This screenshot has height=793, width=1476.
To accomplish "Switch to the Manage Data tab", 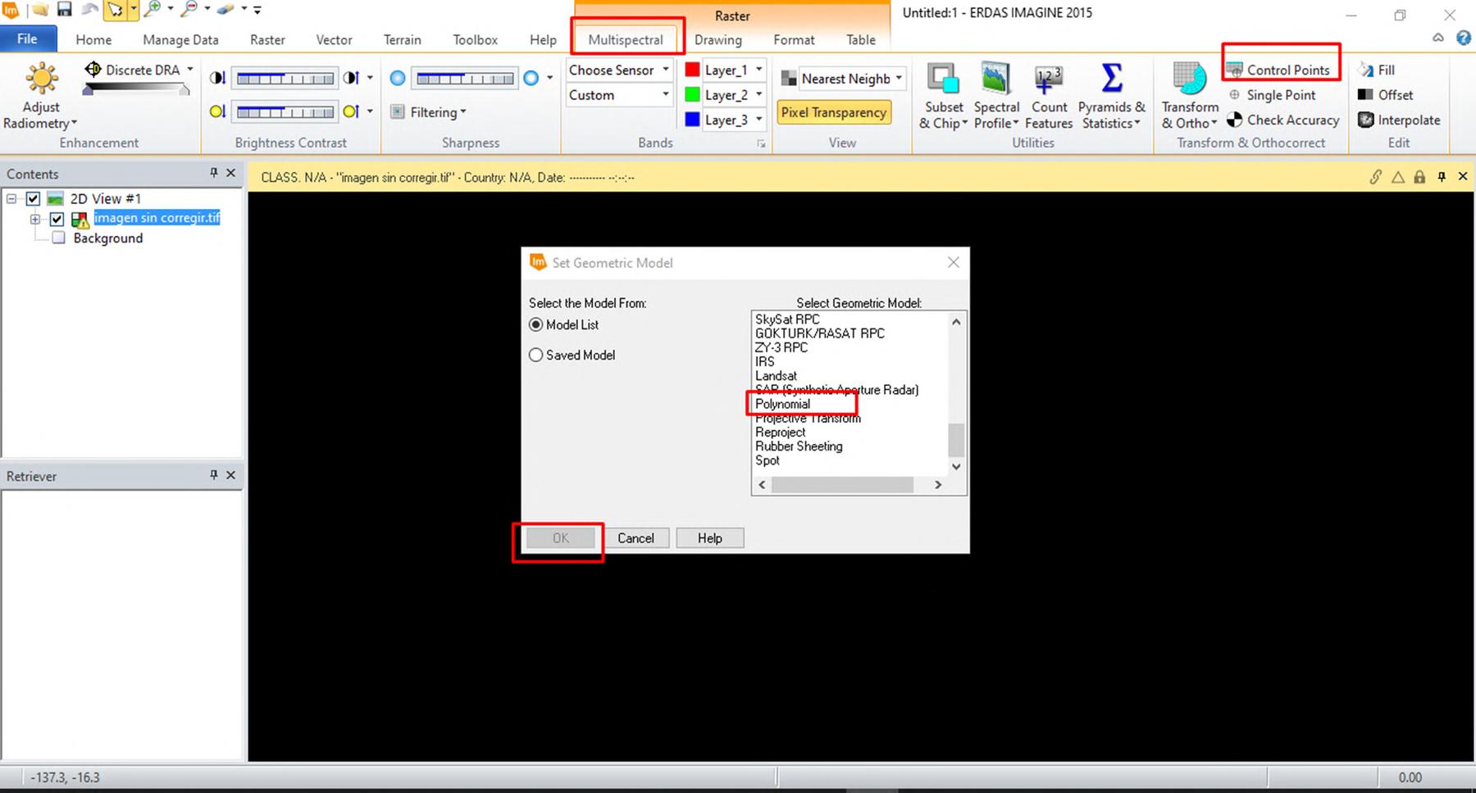I will pos(180,39).
